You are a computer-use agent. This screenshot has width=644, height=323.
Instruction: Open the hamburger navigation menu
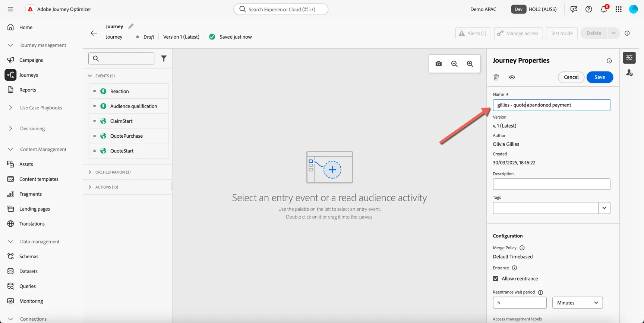tap(10, 9)
